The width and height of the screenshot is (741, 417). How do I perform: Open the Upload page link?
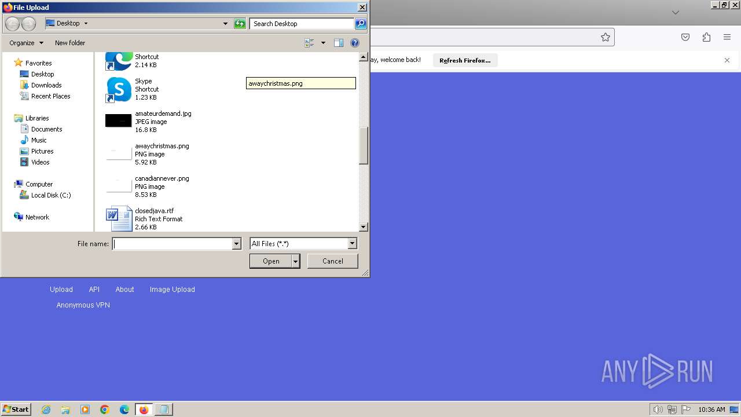click(61, 290)
